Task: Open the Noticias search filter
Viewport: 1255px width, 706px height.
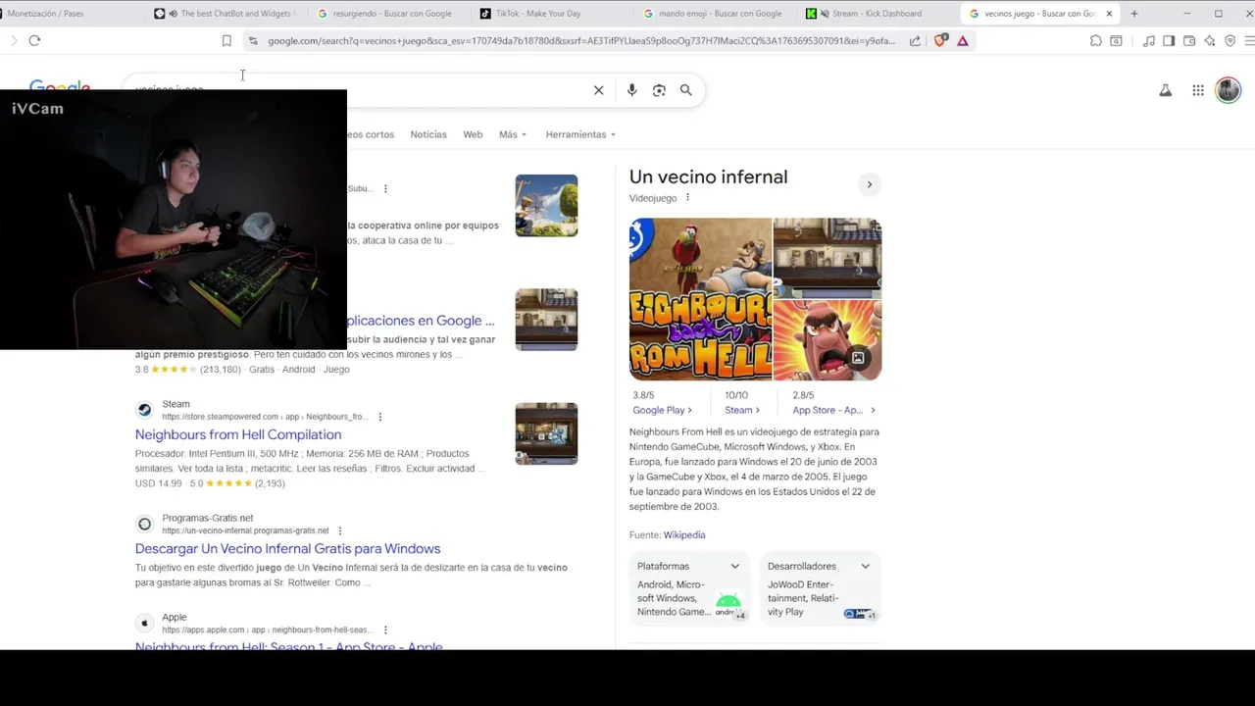Action: (x=428, y=134)
